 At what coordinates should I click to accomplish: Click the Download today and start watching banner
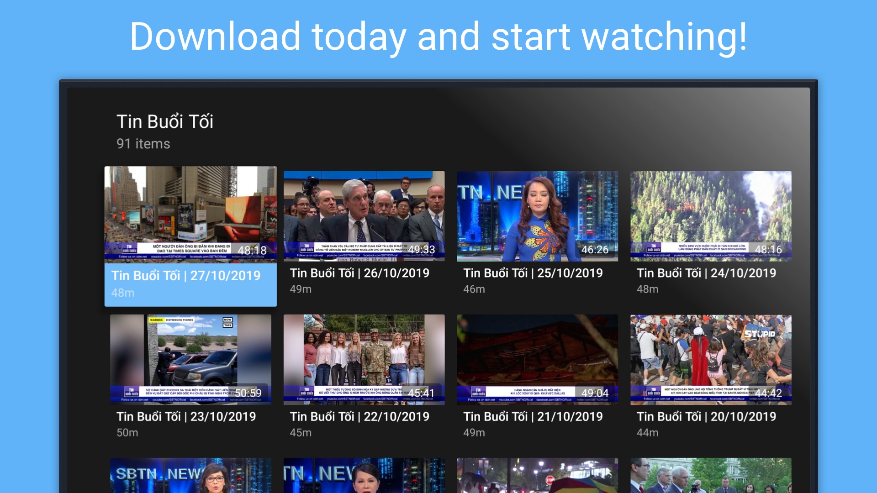click(438, 37)
